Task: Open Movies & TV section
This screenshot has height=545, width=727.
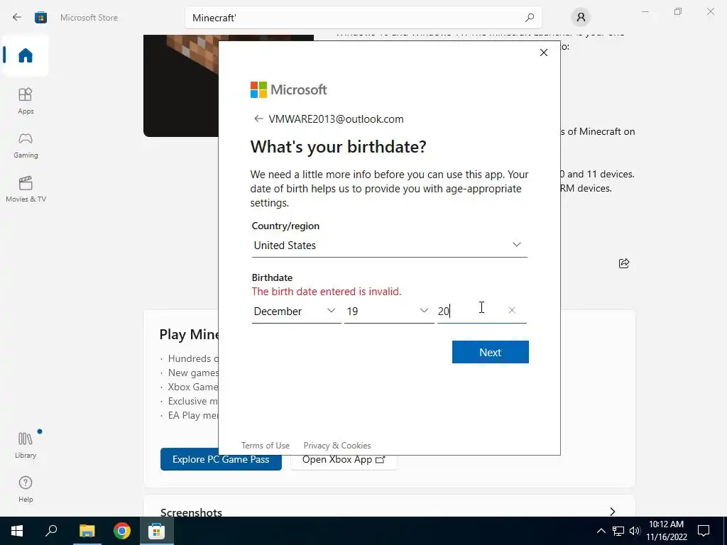Action: [x=26, y=189]
